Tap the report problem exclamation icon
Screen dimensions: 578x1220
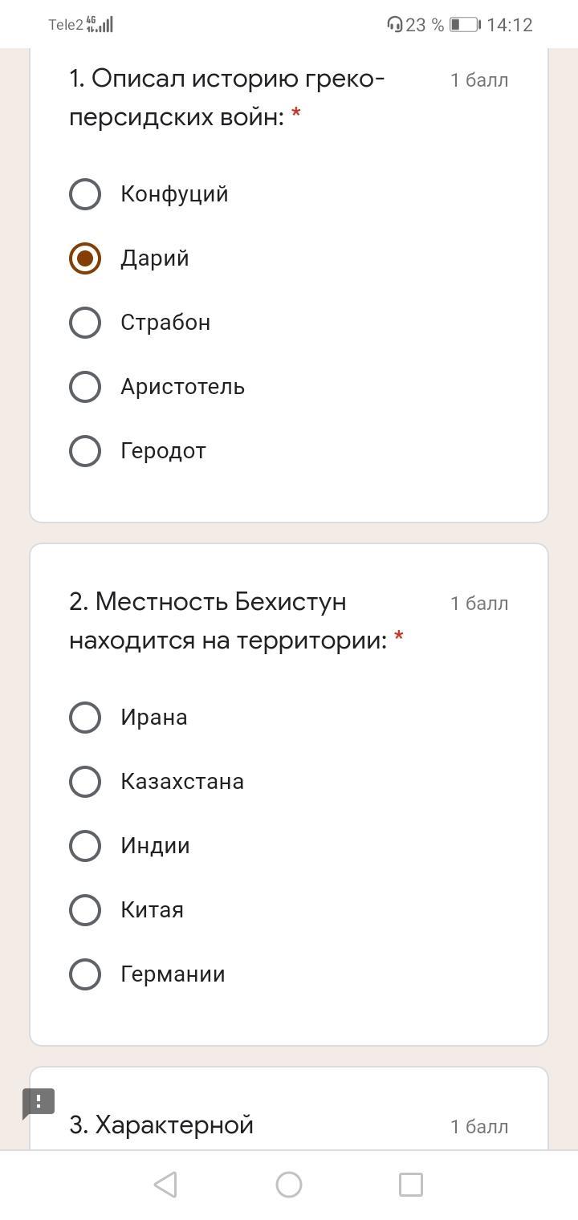coord(38,1103)
